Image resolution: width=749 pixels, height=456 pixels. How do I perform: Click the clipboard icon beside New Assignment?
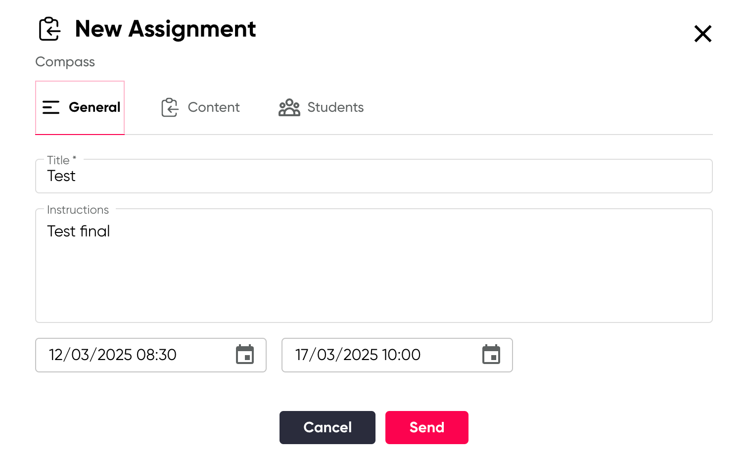click(49, 29)
